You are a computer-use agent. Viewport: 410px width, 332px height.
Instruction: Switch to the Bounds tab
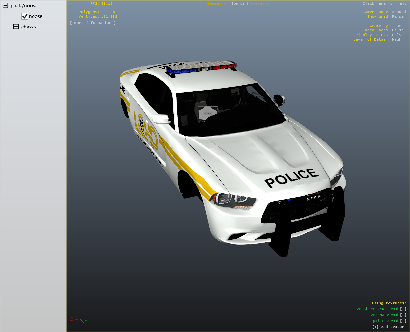(238, 4)
